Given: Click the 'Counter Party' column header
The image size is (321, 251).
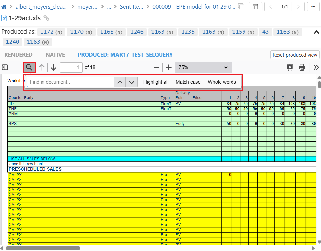Looking at the screenshot, I should tap(21, 97).
